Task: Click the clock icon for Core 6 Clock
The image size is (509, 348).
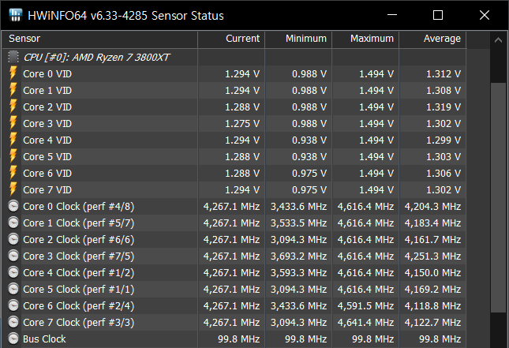Action: coord(13,305)
